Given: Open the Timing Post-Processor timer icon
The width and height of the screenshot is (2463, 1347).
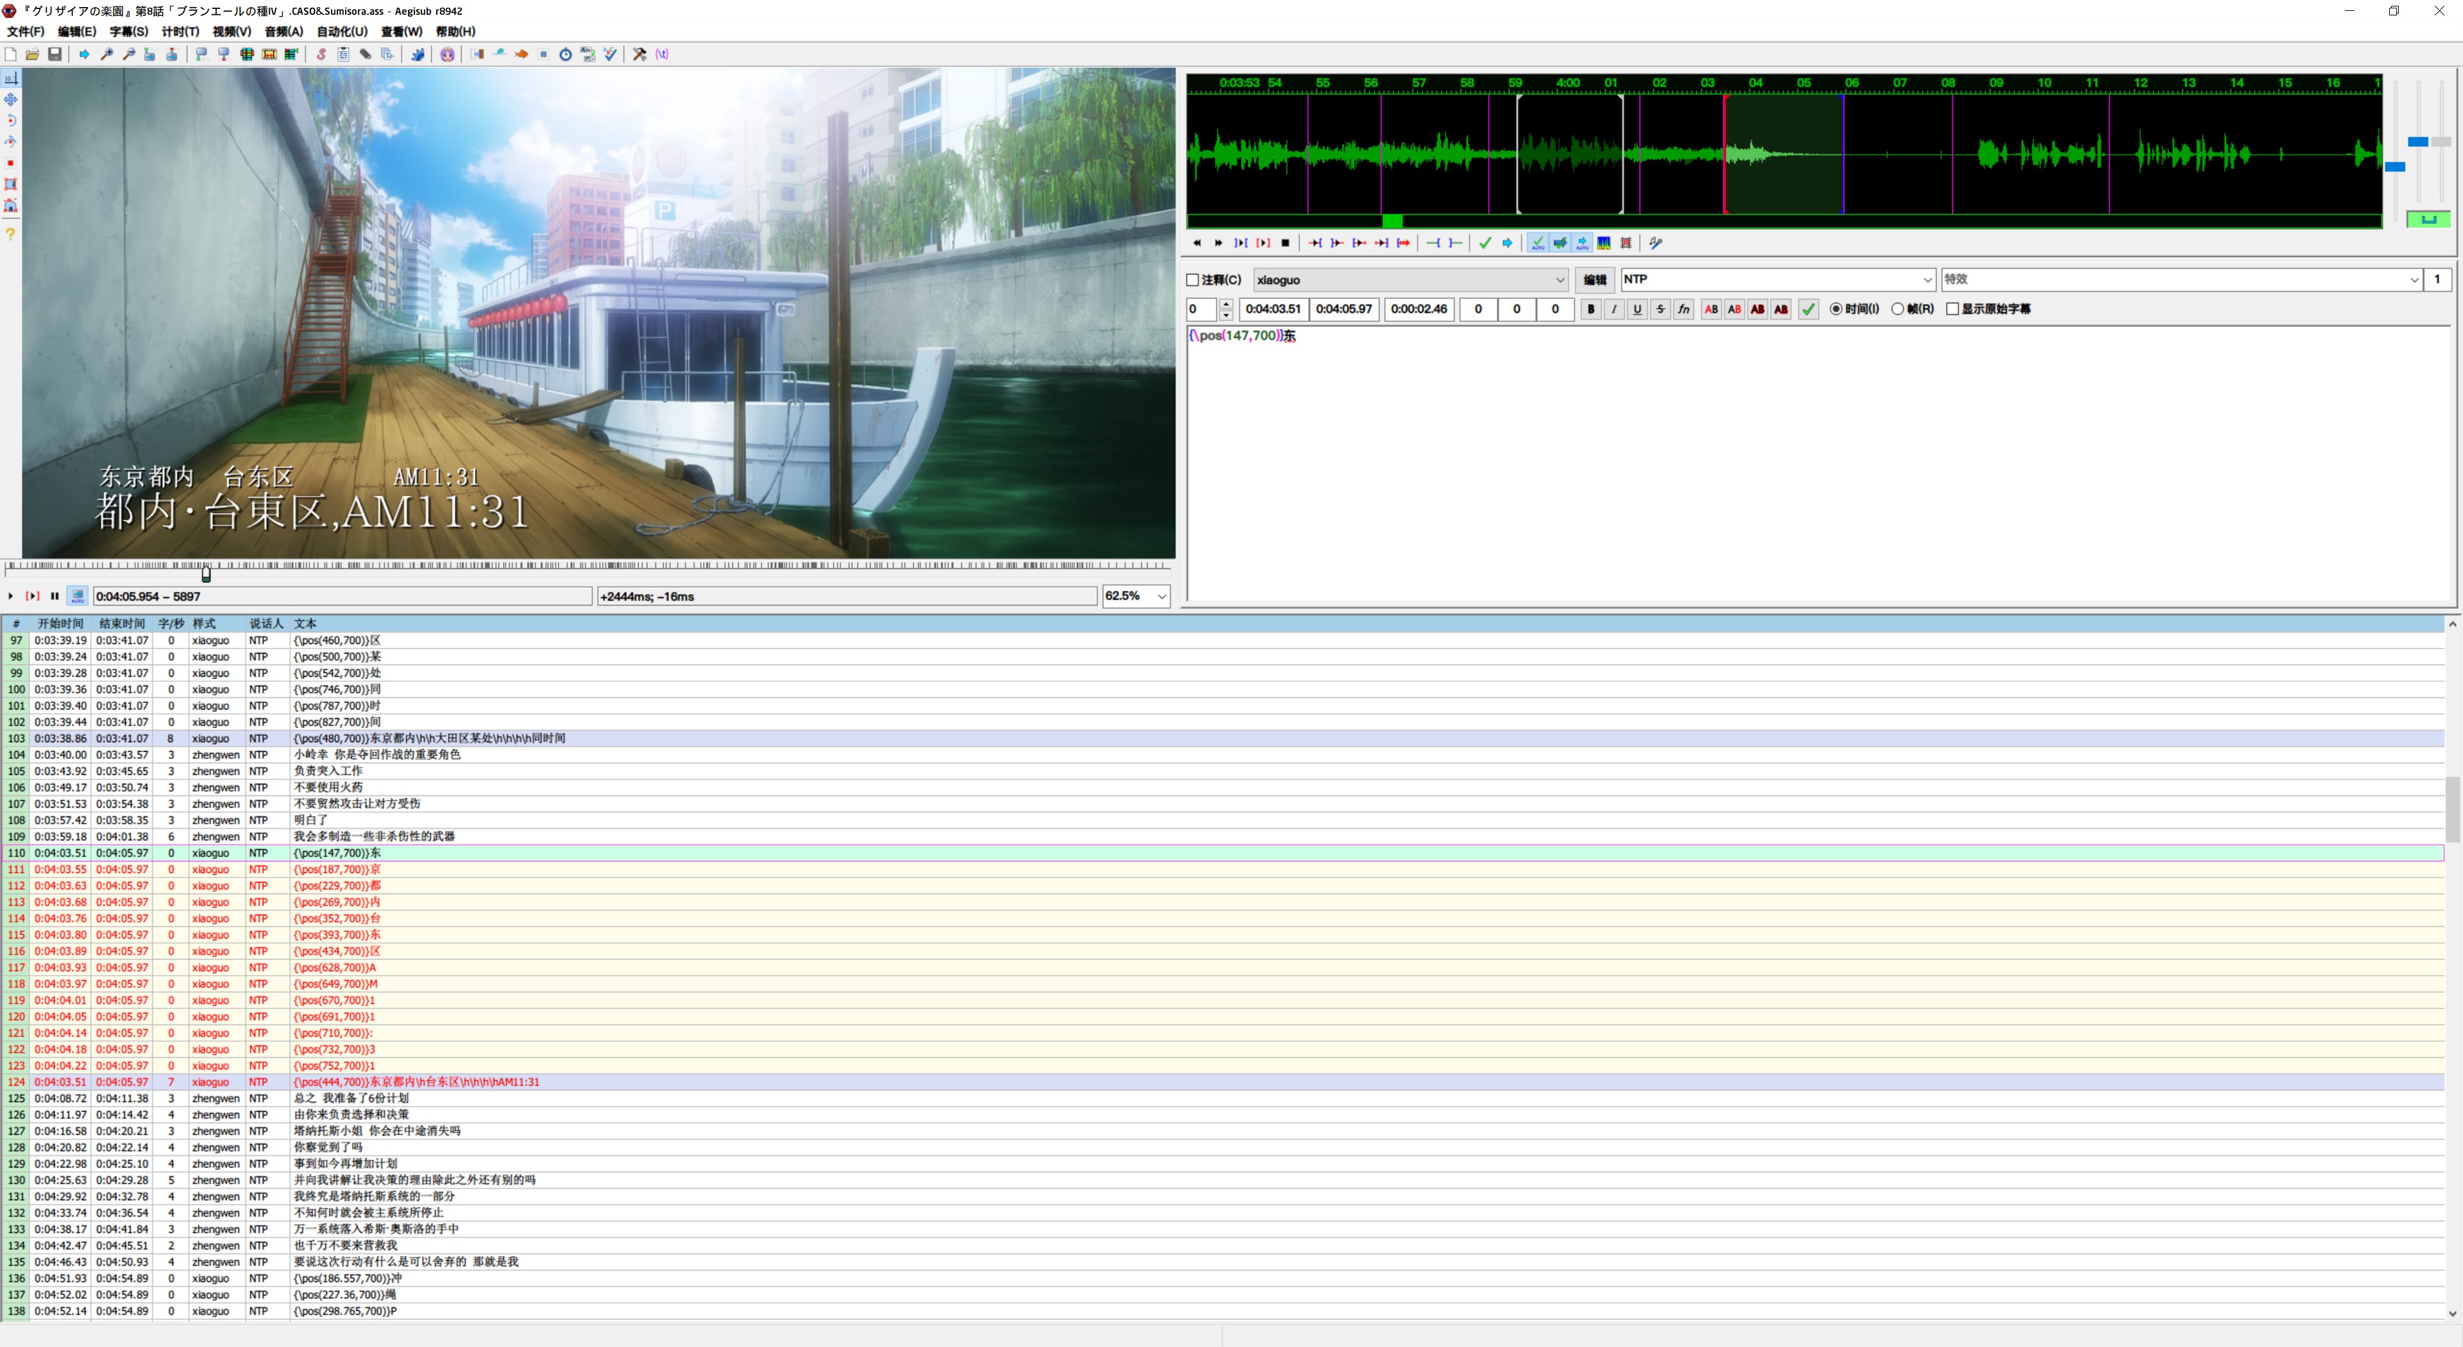Looking at the screenshot, I should 565,55.
